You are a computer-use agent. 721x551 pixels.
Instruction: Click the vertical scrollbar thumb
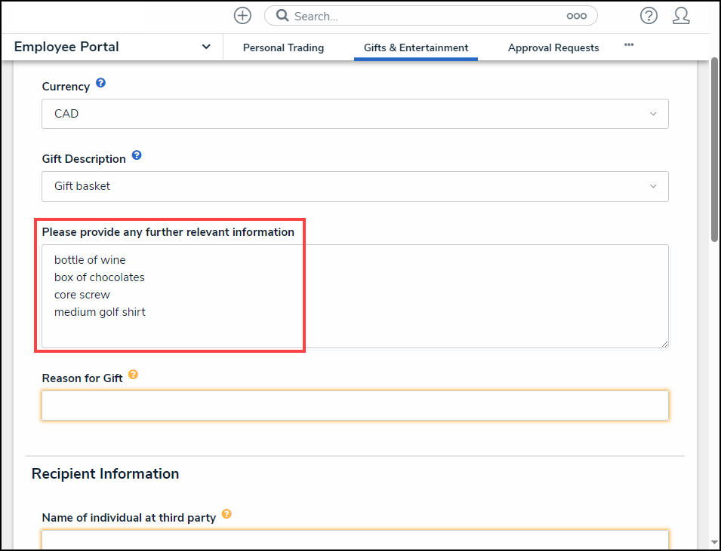[714, 151]
